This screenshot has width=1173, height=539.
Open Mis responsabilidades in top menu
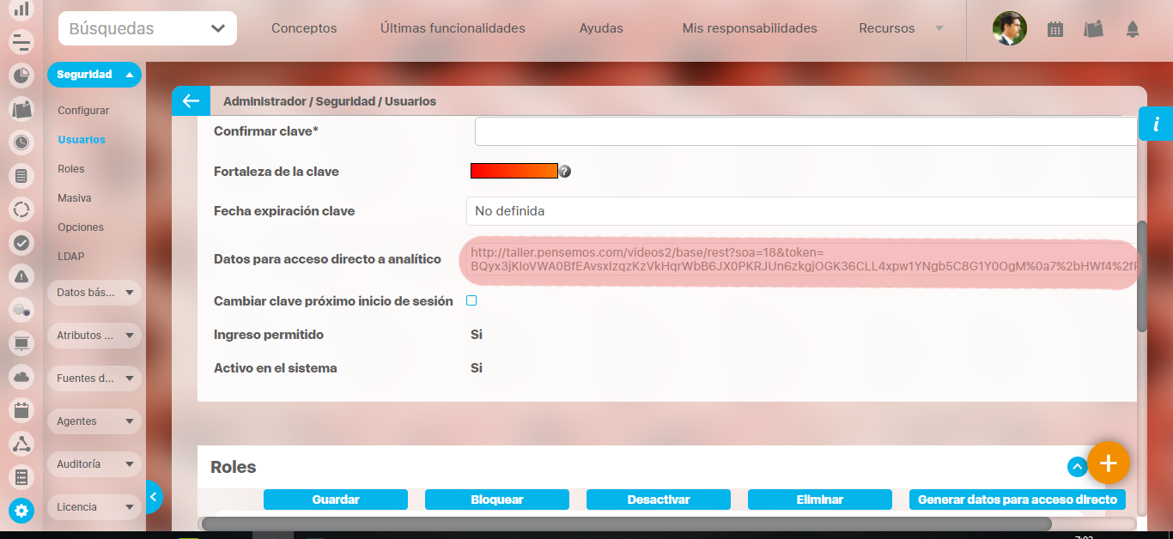[x=750, y=28]
